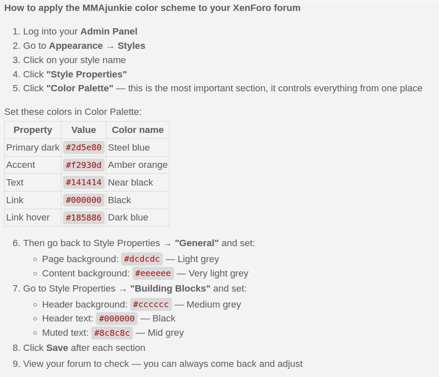Click the 'Near black' cell
This screenshot has height=377, width=439.
(138, 183)
